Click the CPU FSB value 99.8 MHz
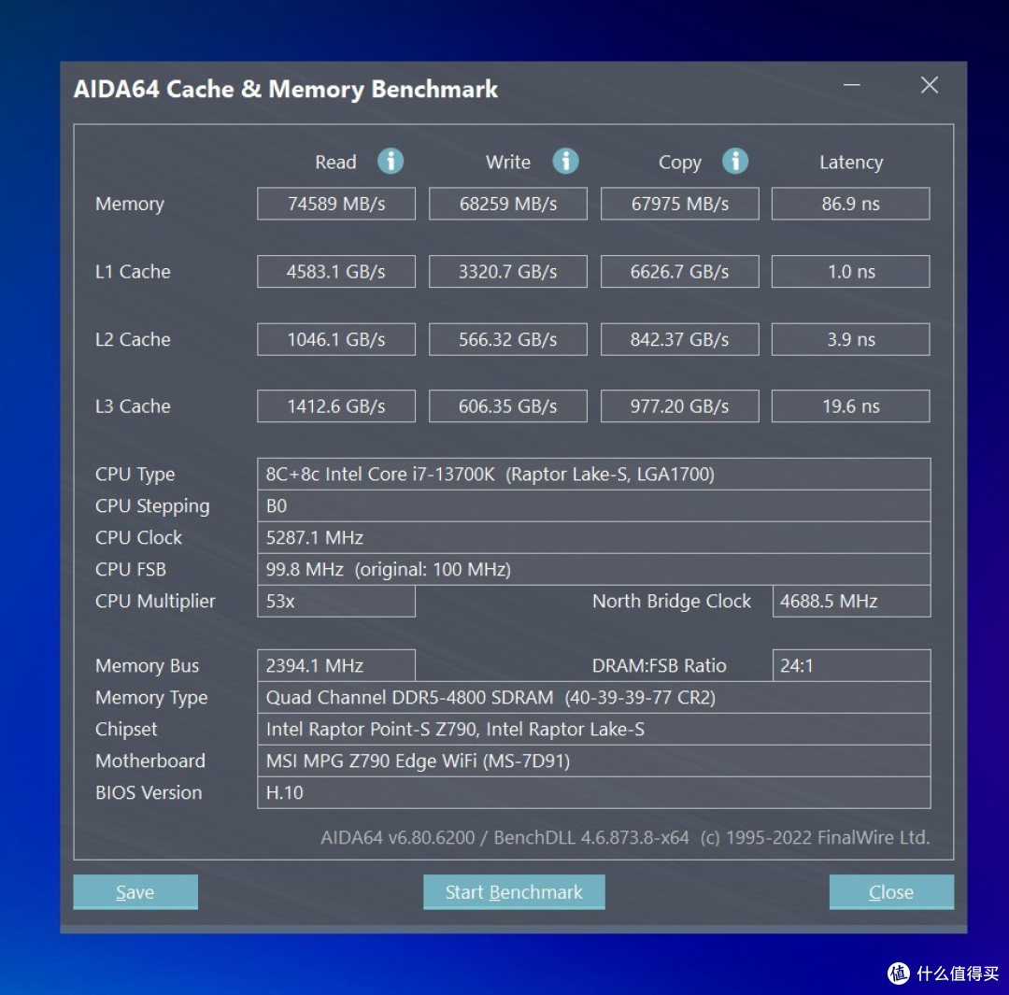Image resolution: width=1009 pixels, height=995 pixels. pyautogui.click(x=594, y=569)
